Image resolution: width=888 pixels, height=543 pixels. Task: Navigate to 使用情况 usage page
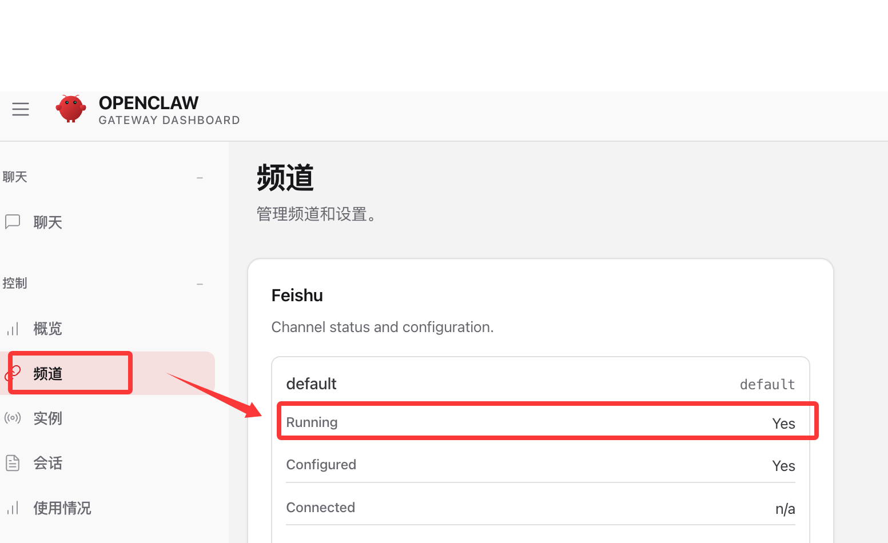coord(62,508)
